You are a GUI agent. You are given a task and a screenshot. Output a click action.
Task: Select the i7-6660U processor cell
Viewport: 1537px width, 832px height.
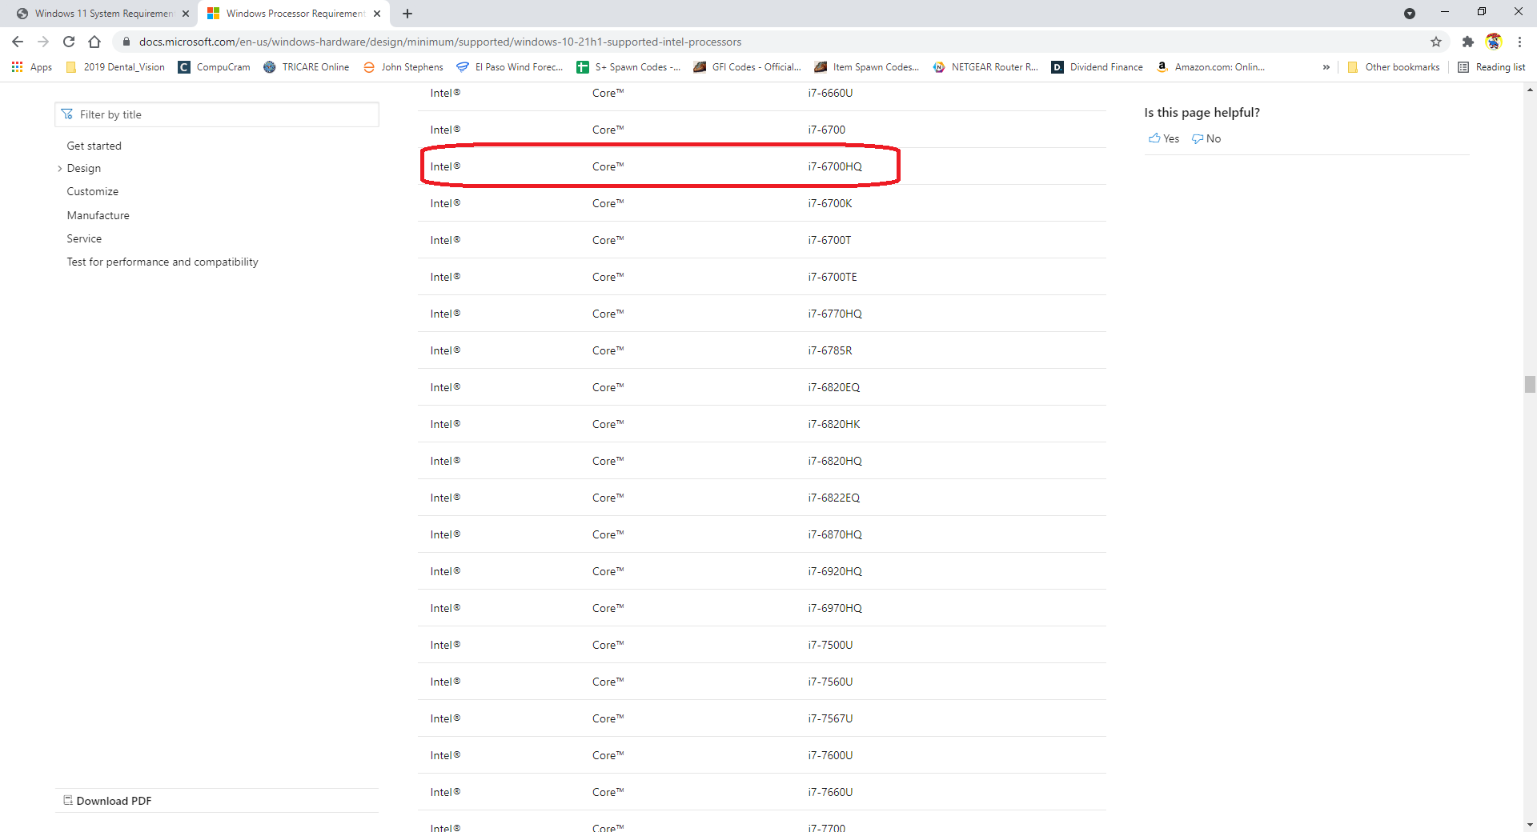click(x=830, y=93)
